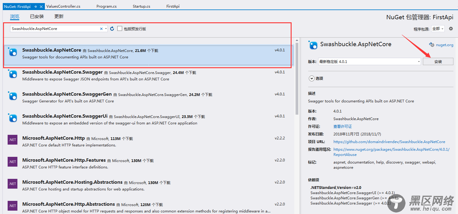Select Microsoft.AspNetCore.Http.Abstractions package title
Screen dimensions: 458x214
click(68, 204)
